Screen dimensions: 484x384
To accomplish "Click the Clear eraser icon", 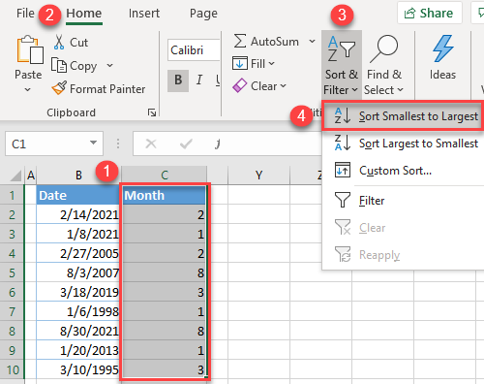I will coord(240,85).
